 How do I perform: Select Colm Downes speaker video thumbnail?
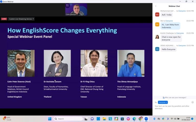pyautogui.click(x=76, y=10)
